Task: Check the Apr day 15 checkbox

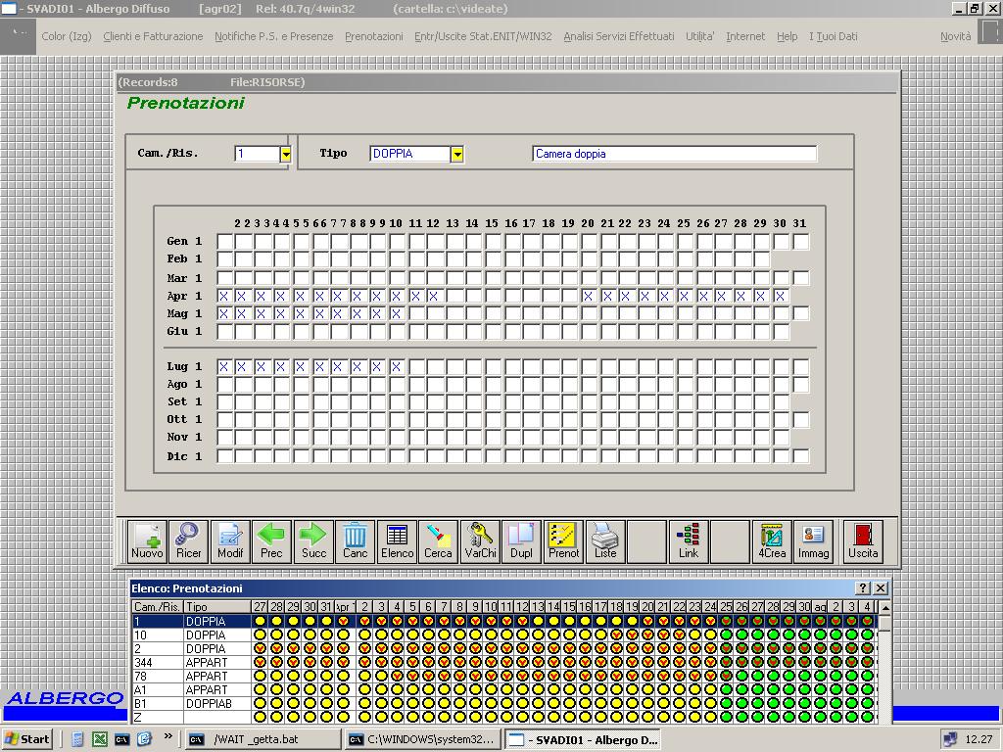Action: 492,296
